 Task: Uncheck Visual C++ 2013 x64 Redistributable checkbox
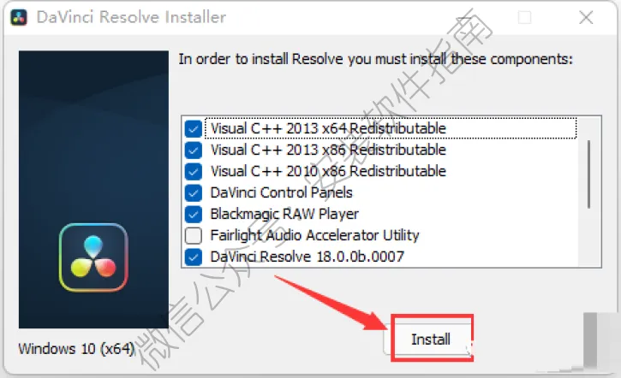point(194,129)
